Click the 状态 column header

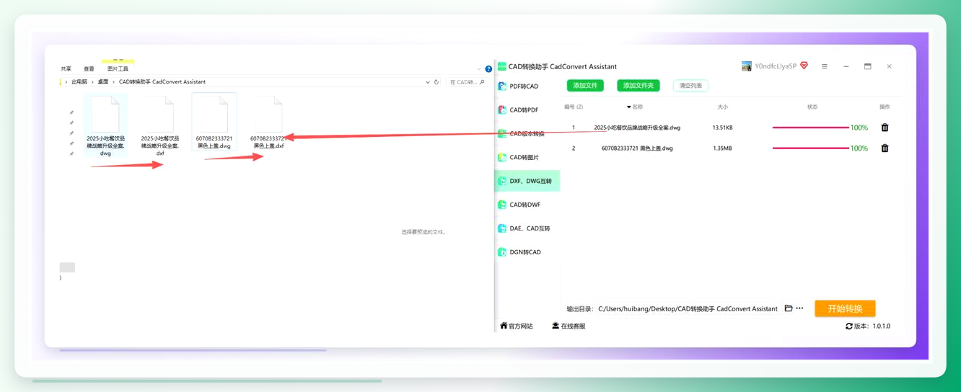(x=812, y=107)
